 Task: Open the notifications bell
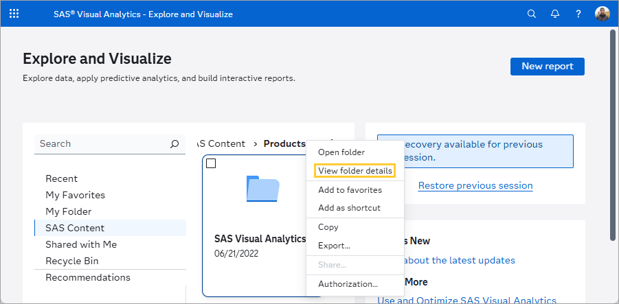coord(555,14)
